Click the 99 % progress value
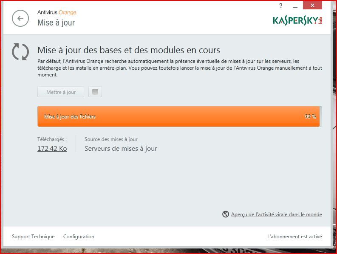This screenshot has width=337, height=254. [x=311, y=116]
